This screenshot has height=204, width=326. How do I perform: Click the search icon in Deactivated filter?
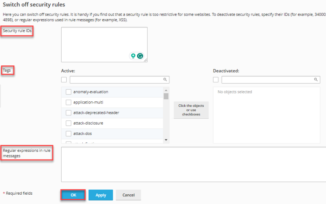click(x=316, y=80)
